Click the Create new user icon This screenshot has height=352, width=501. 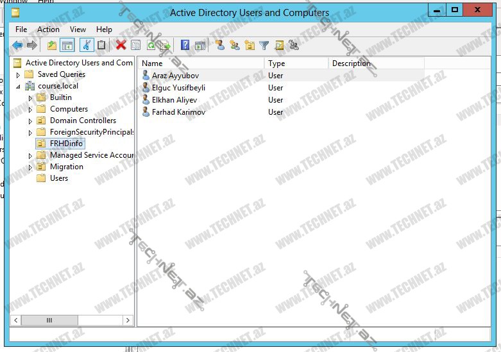click(219, 45)
